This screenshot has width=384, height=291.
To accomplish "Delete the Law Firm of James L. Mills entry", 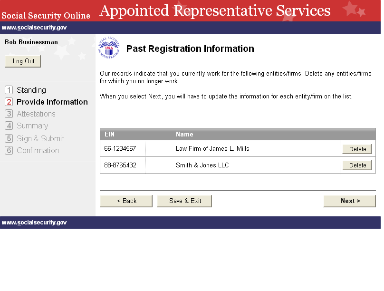I will tap(357, 149).
